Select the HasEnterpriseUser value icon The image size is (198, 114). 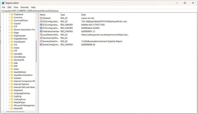point(41,31)
